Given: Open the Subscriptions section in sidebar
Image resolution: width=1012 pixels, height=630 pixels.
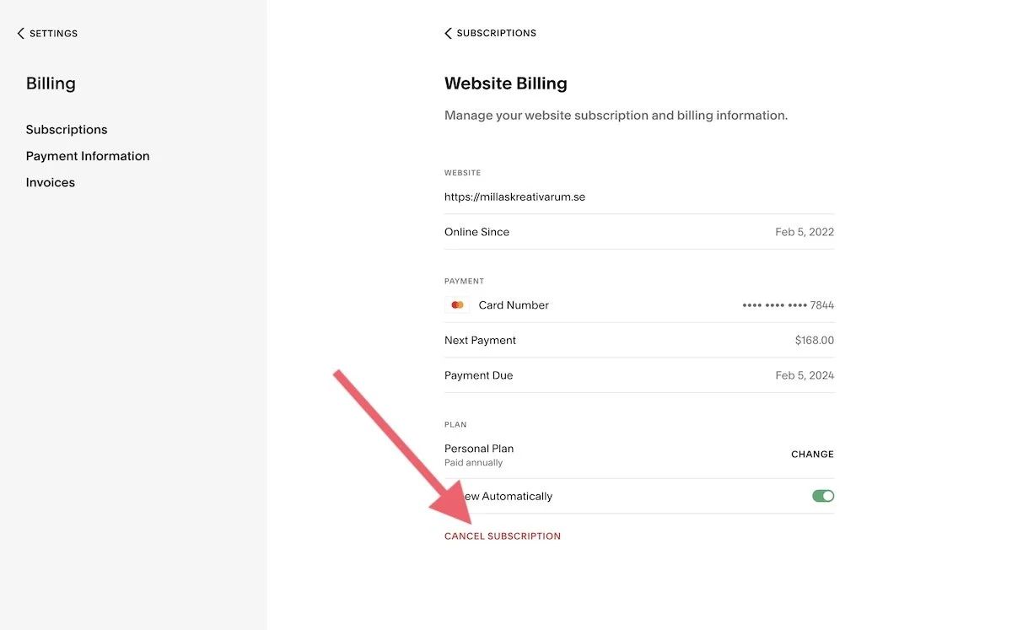Looking at the screenshot, I should [x=67, y=129].
